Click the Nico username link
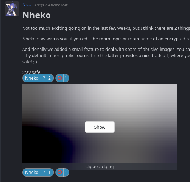Viewport: 190px width, 182px height. (x=27, y=5)
